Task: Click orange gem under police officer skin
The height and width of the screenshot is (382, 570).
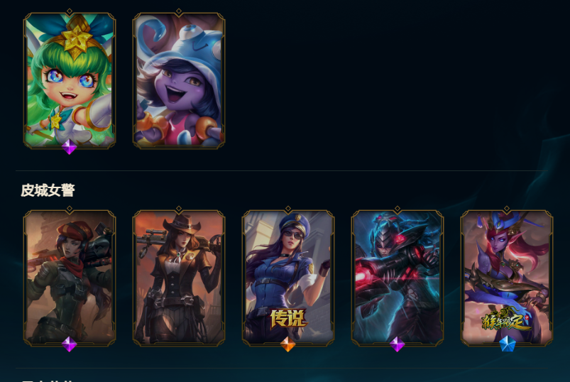Action: pyautogui.click(x=288, y=344)
